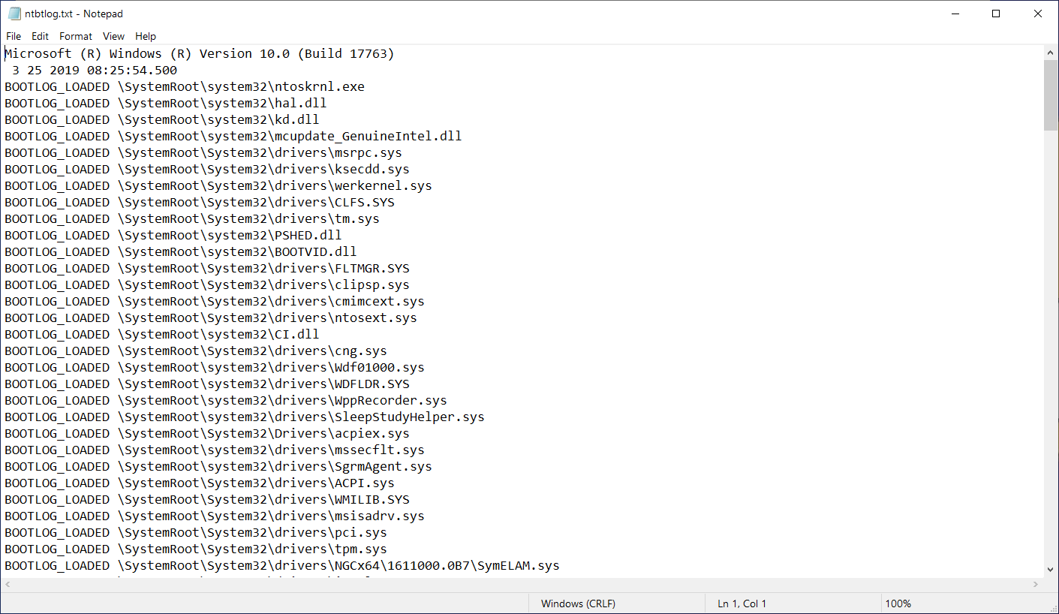Click the tpm.sys log line
The width and height of the screenshot is (1059, 614).
coord(196,549)
